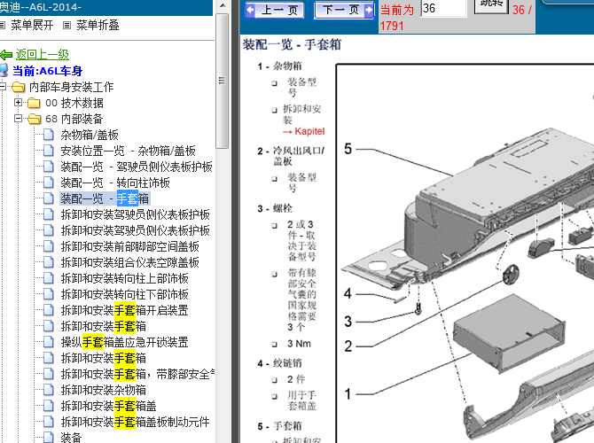Click the 00 技术数据 folder icon
The width and height of the screenshot is (594, 443).
click(34, 103)
